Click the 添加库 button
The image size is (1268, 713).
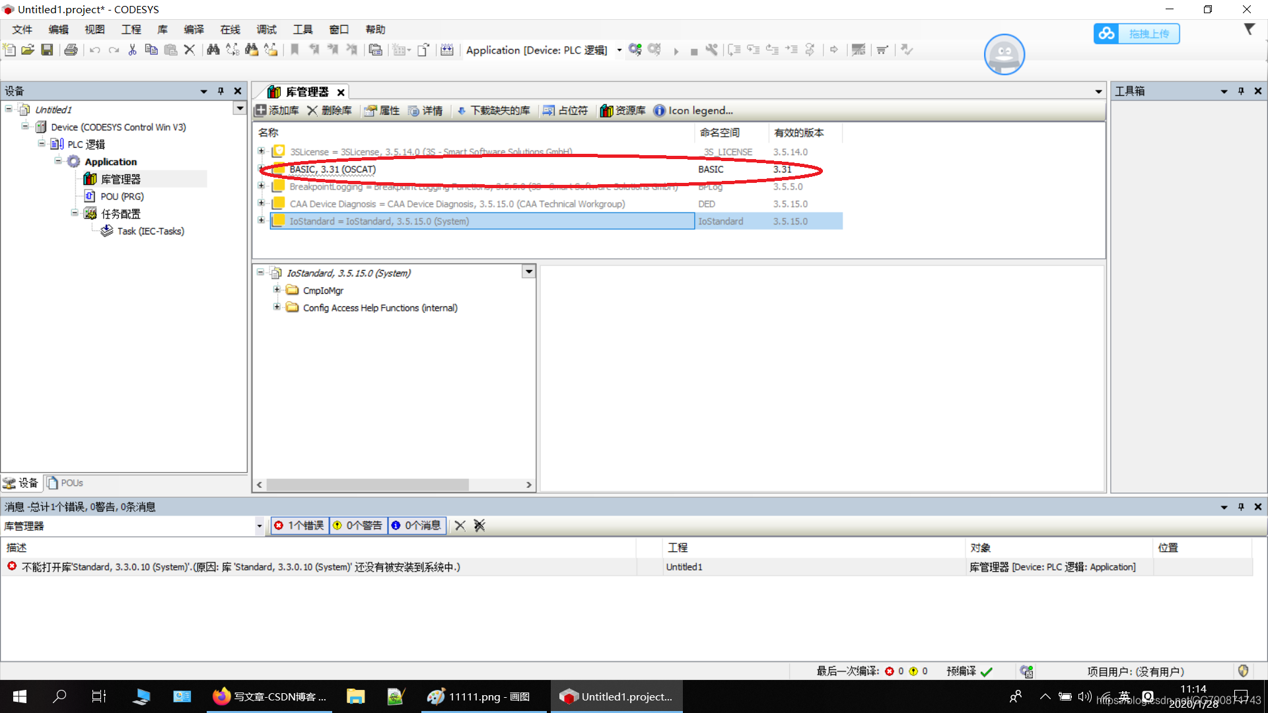[x=277, y=110]
